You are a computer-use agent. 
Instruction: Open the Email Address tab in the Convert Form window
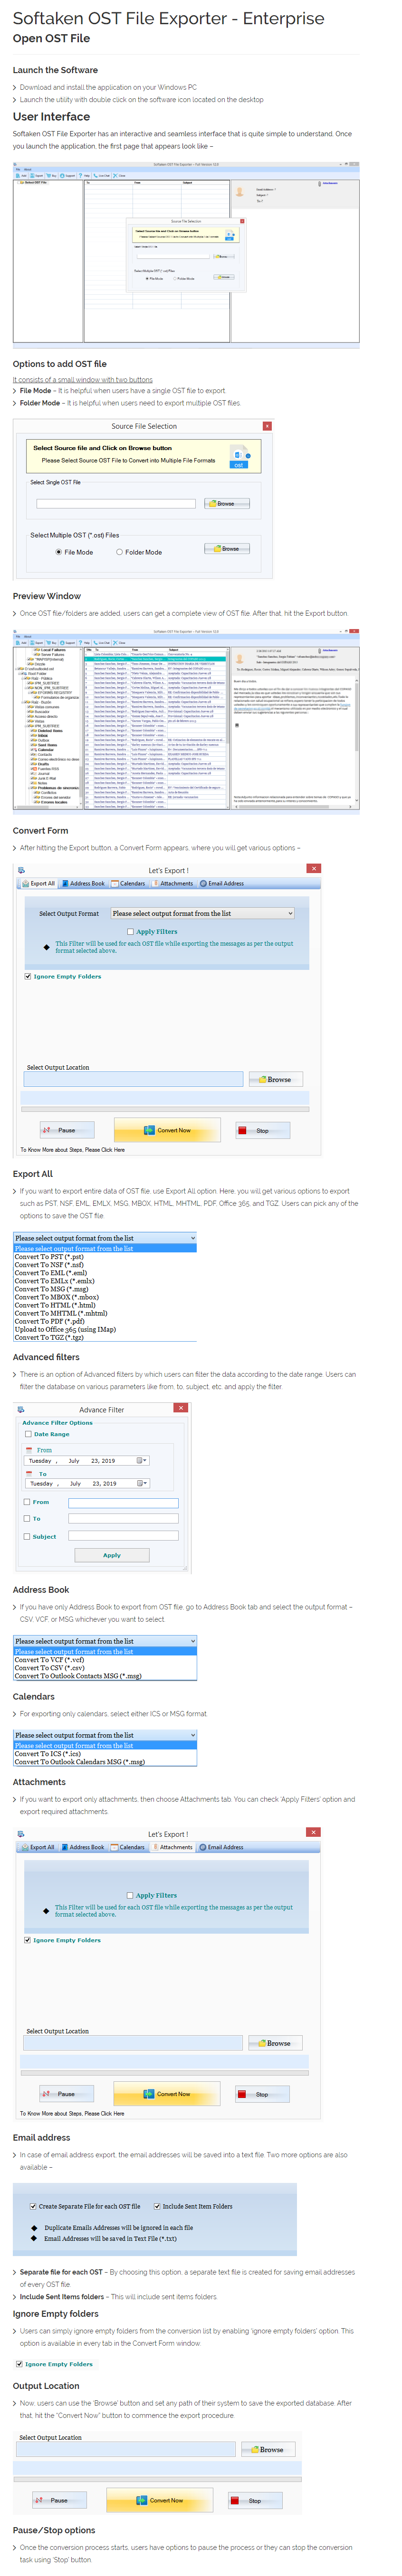[x=222, y=883]
